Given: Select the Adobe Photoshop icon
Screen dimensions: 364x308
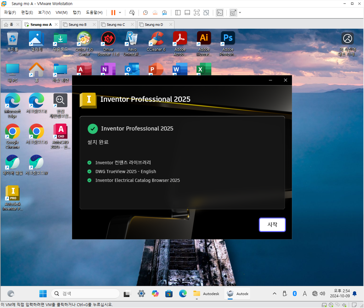Looking at the screenshot, I should [228, 44].
